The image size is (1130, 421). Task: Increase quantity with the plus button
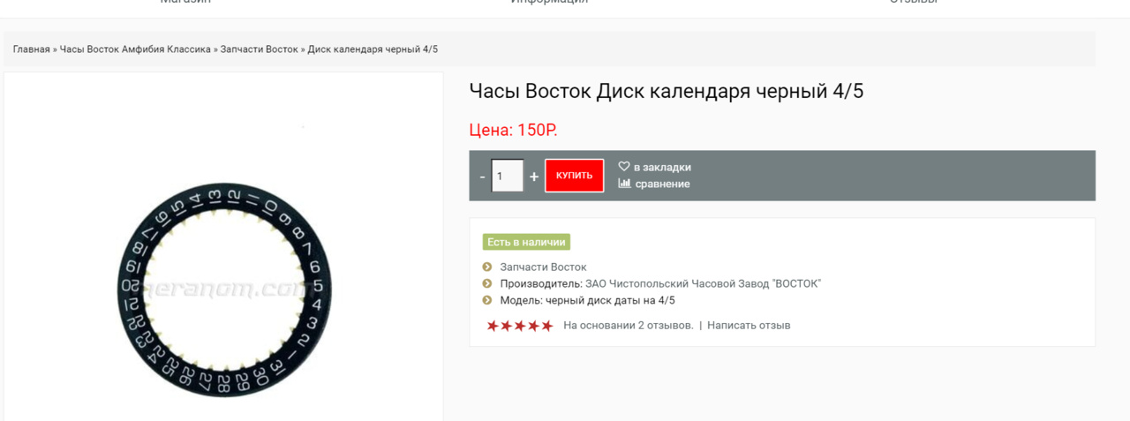533,177
